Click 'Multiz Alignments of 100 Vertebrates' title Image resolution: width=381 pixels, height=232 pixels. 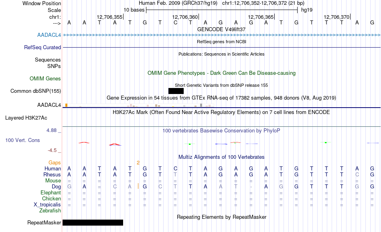[x=221, y=157]
